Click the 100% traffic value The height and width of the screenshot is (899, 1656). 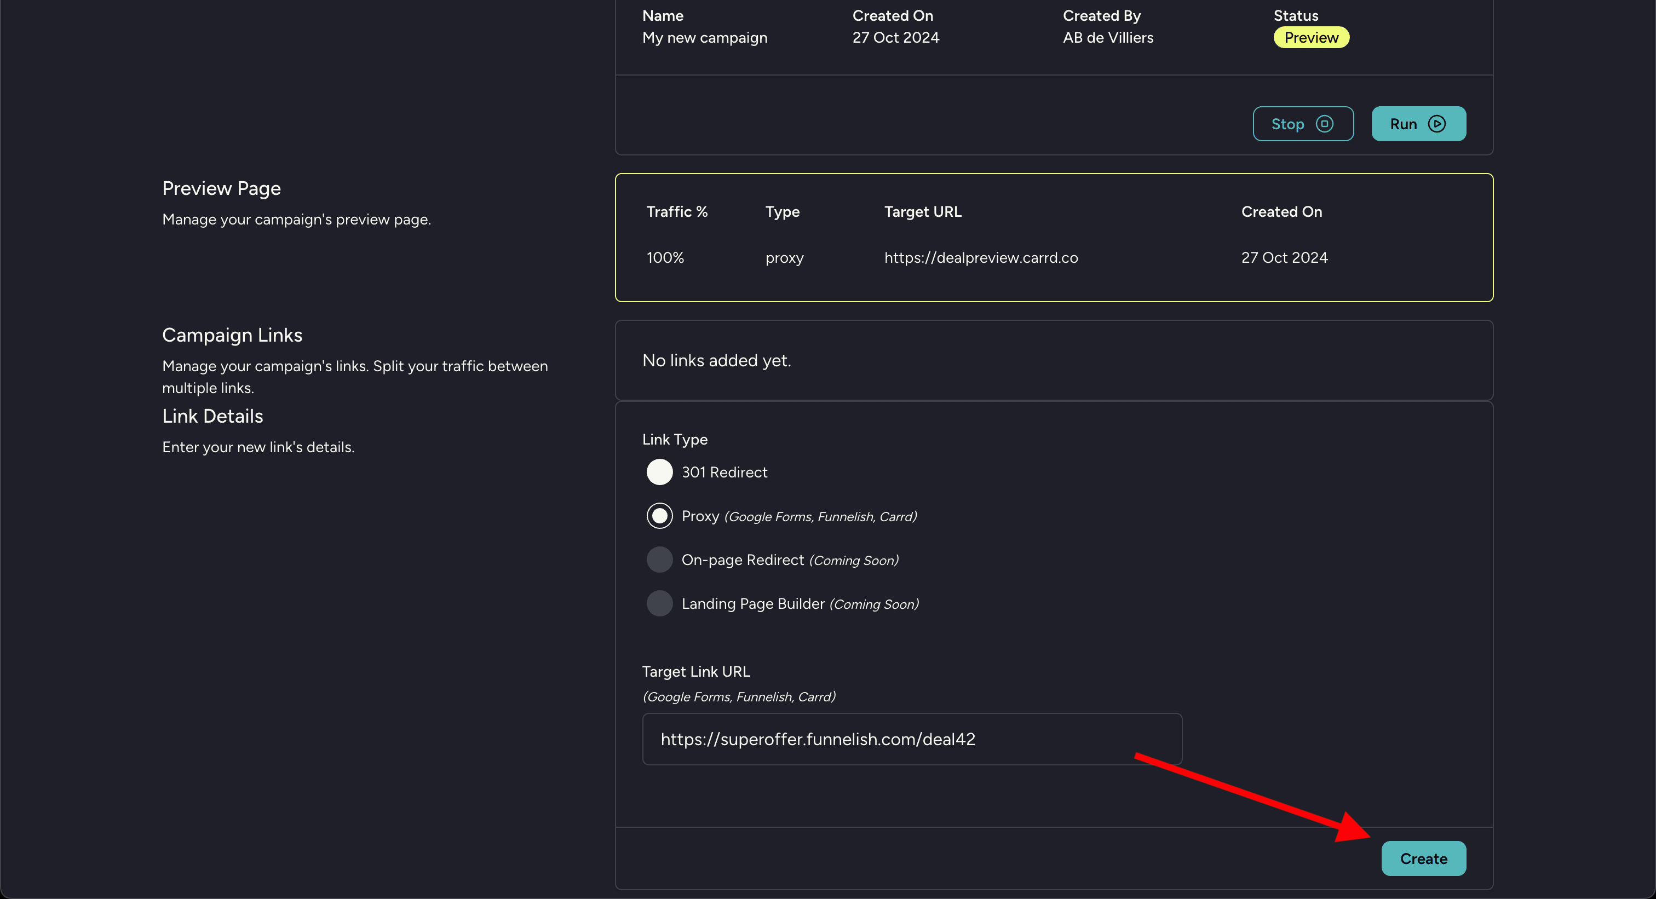coord(665,258)
